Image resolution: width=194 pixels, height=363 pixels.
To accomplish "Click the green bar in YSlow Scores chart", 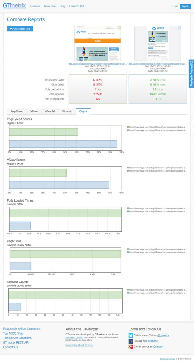I will (38, 173).
